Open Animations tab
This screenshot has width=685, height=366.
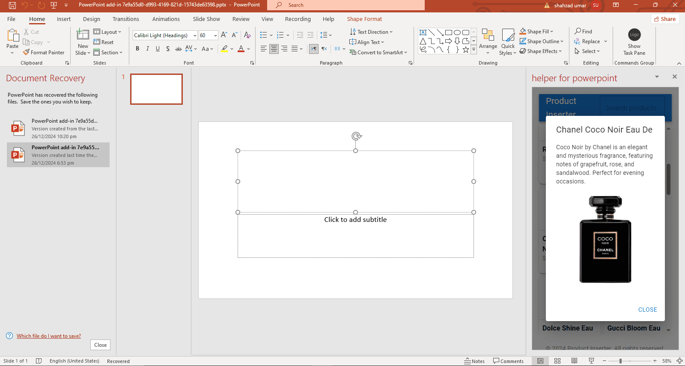[x=166, y=19]
